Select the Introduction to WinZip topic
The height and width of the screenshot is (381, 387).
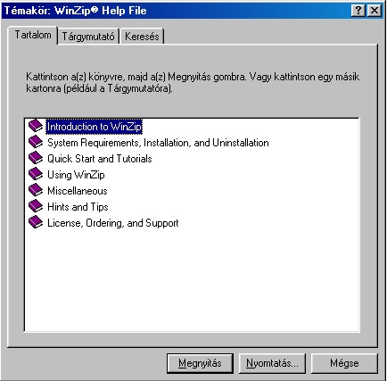[x=94, y=127]
